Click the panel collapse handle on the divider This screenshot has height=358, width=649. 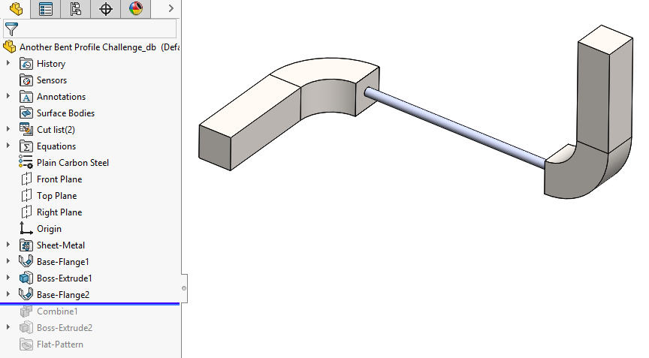click(x=184, y=288)
